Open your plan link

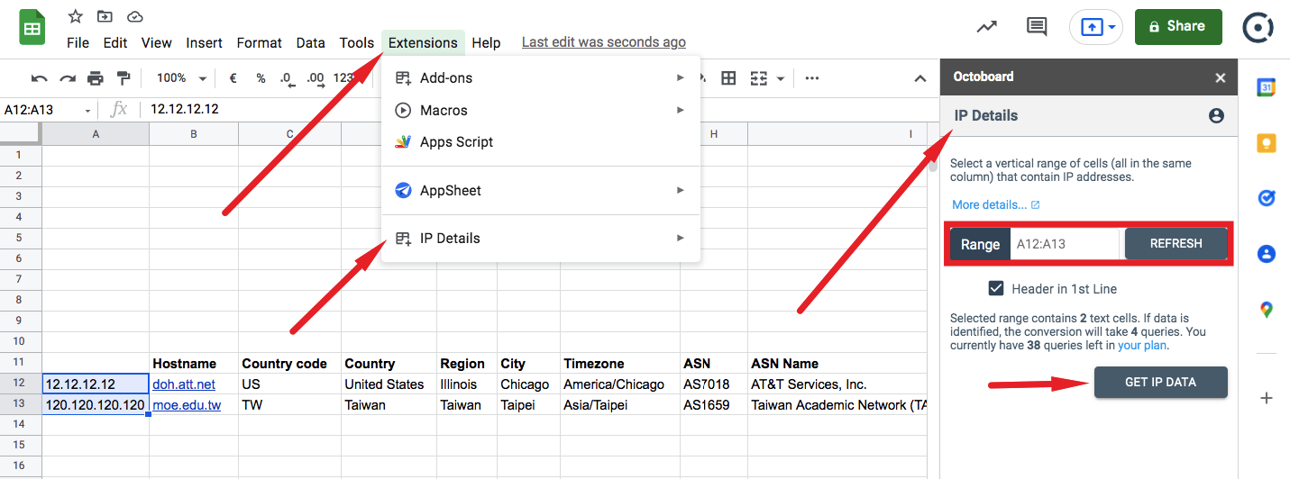point(1144,345)
